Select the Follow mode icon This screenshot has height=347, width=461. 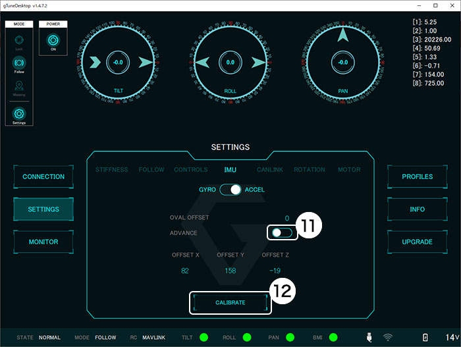19,63
